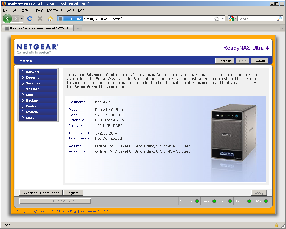Click the Temp status green light
This screenshot has width=286, height=229.
(x=249, y=201)
